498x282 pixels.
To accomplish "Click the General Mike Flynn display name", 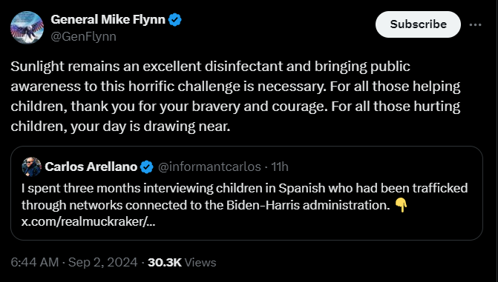I will pyautogui.click(x=108, y=20).
